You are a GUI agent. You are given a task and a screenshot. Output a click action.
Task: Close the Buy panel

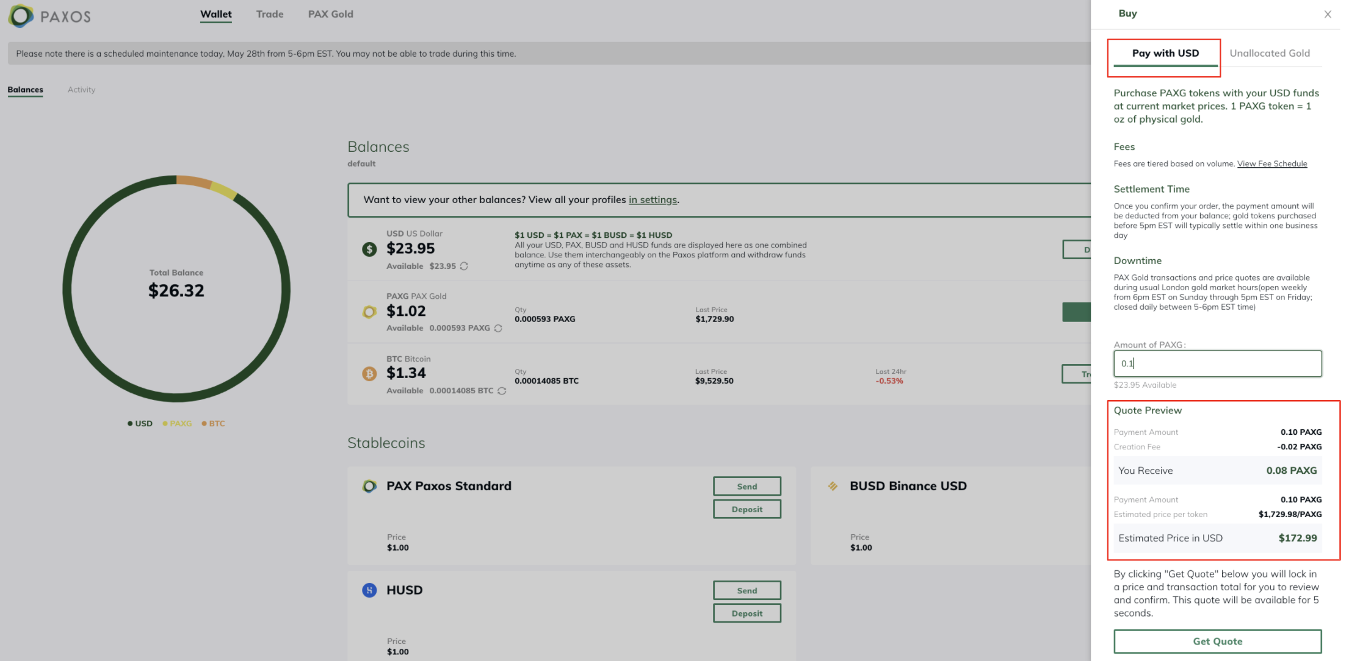coord(1328,15)
